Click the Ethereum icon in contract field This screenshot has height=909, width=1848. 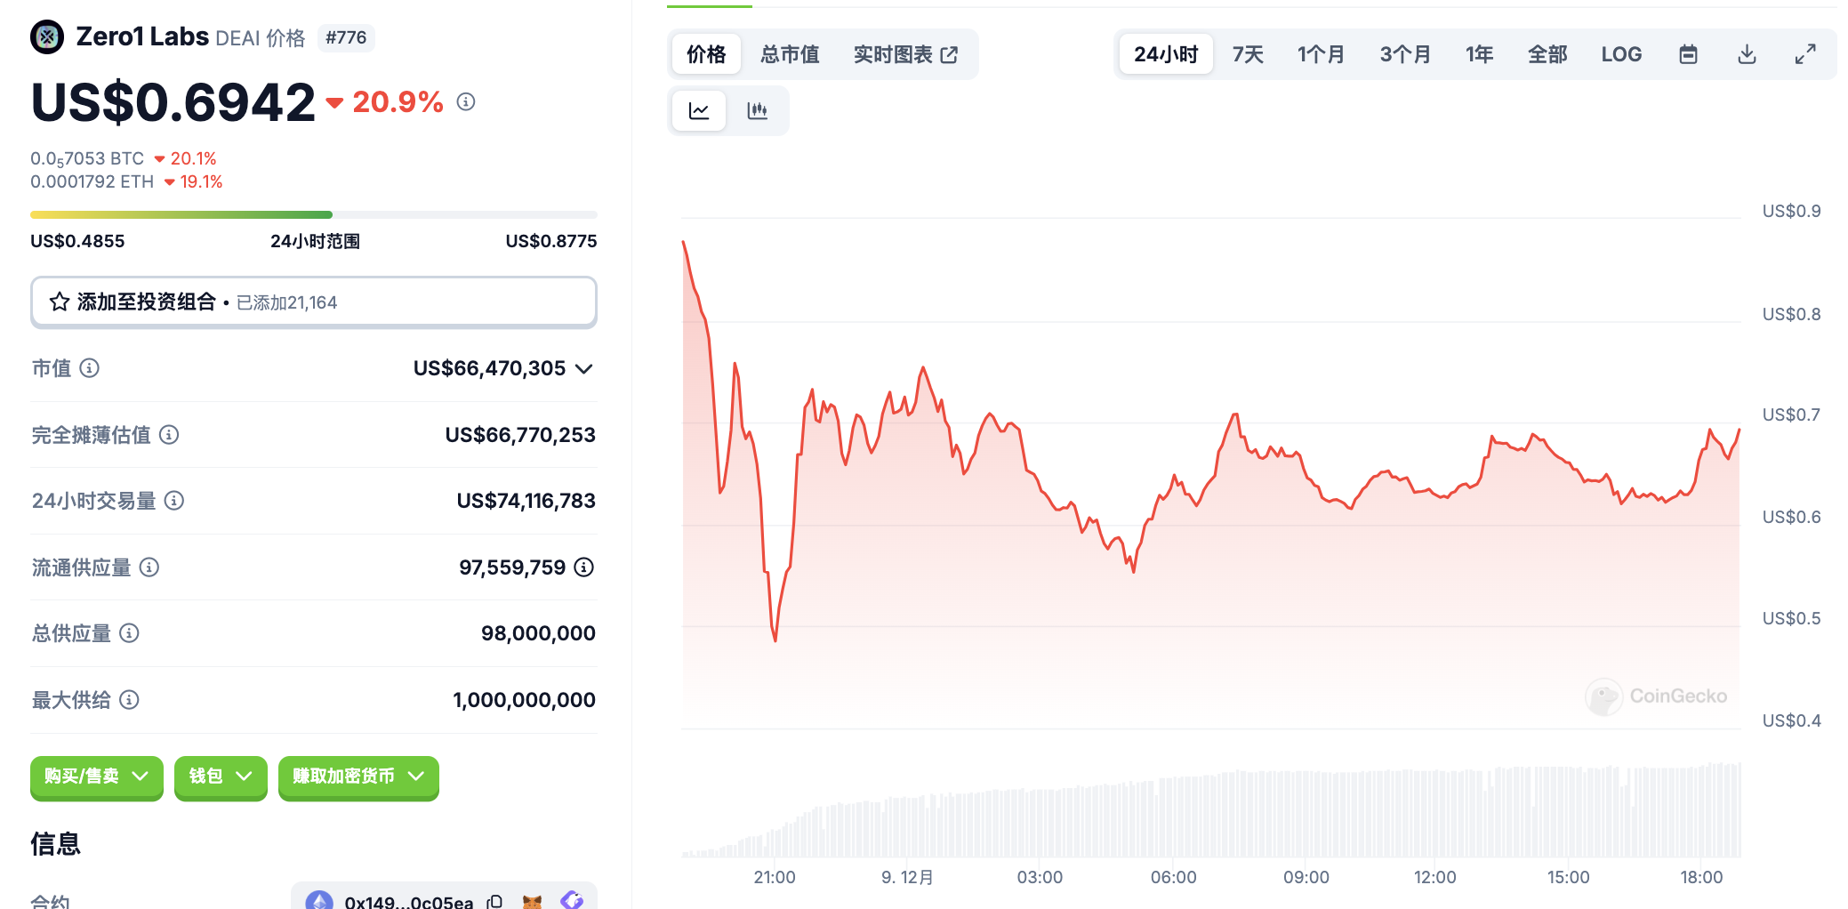tap(319, 900)
